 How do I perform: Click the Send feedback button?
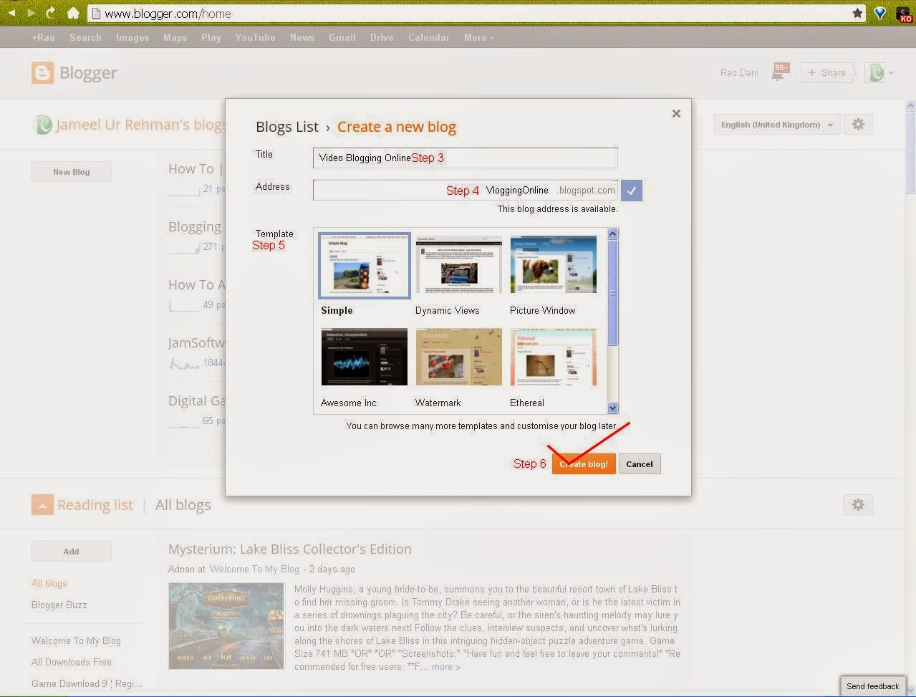point(872,686)
